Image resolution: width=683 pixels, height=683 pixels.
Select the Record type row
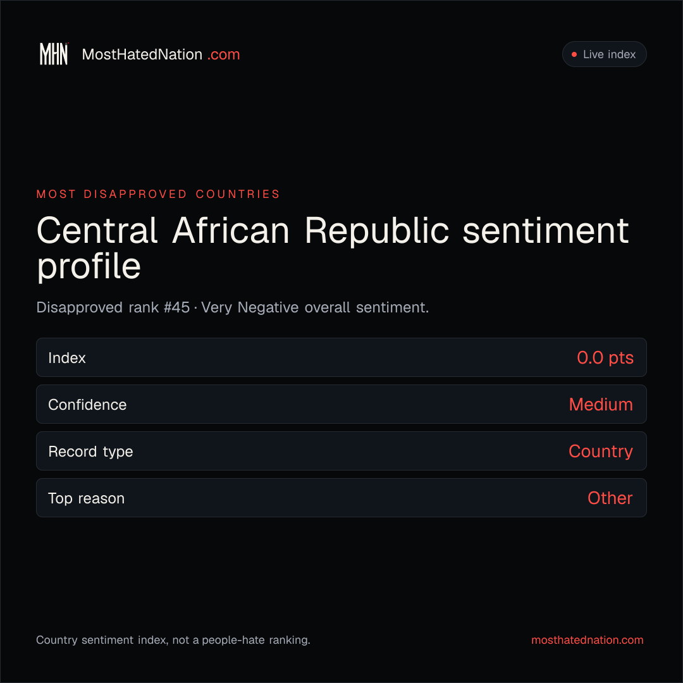[x=341, y=451]
